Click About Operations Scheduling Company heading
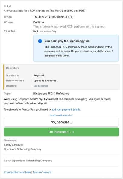This screenshot has width=123, height=179. (28, 161)
